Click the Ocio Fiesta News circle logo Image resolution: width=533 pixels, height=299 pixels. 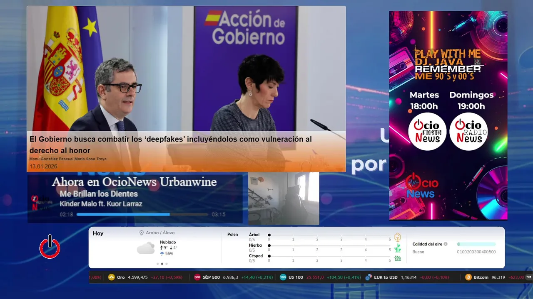point(427,131)
